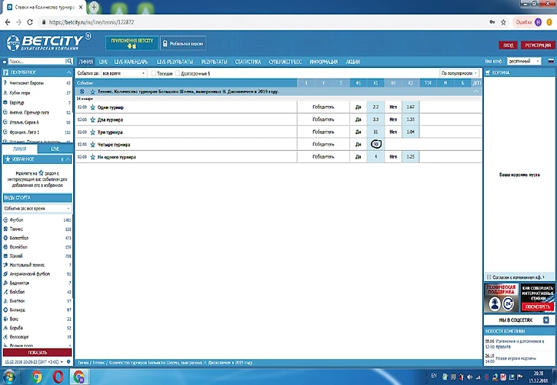The image size is (557, 385).
Task: Add Четыре турнира to favorites with star
Action: (x=93, y=144)
